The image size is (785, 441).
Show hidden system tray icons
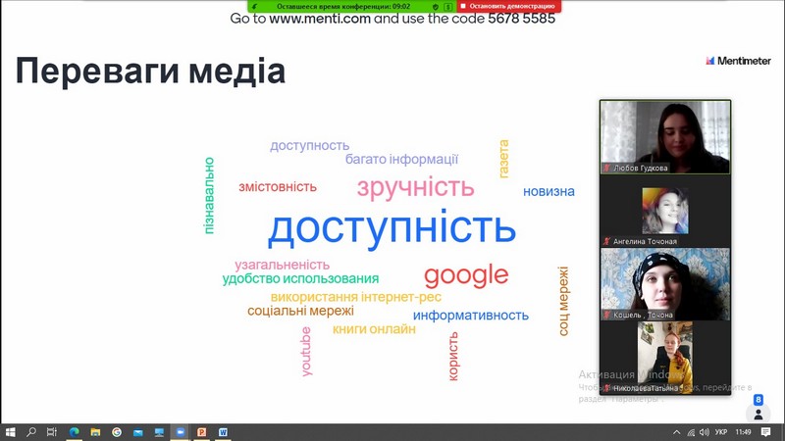click(x=677, y=432)
